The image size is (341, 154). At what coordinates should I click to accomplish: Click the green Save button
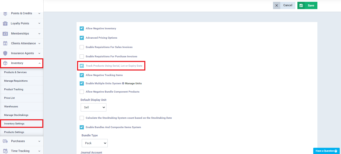tap(307, 5)
